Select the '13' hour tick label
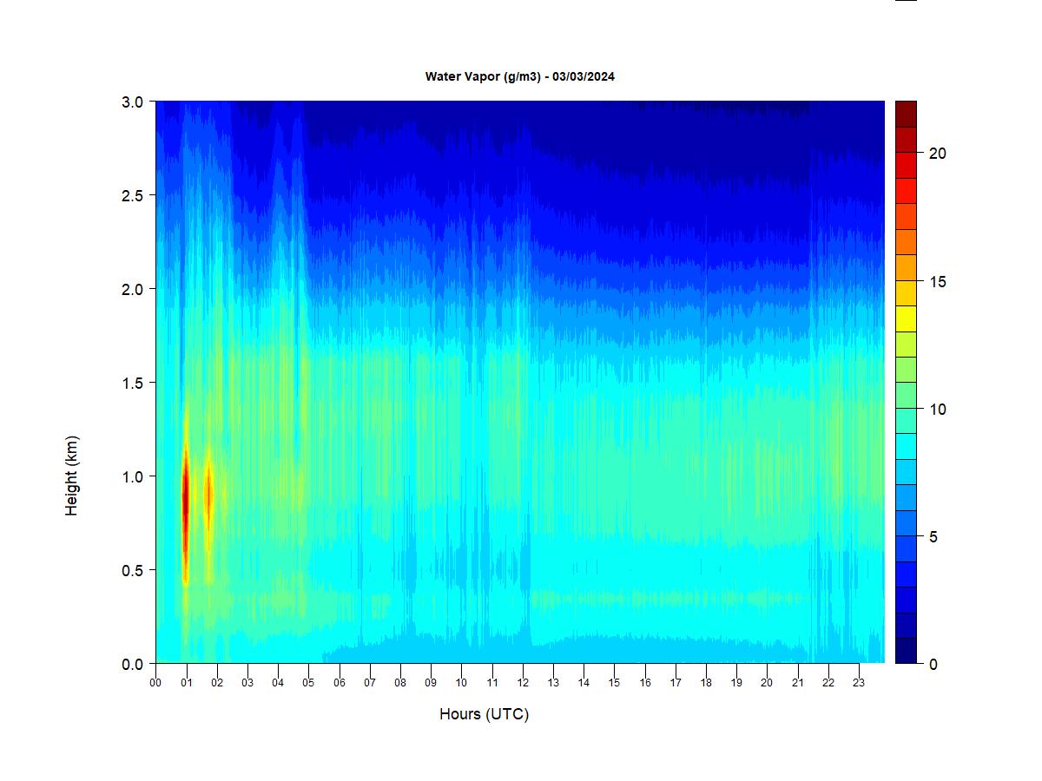The width and height of the screenshot is (1042, 781). point(553,682)
